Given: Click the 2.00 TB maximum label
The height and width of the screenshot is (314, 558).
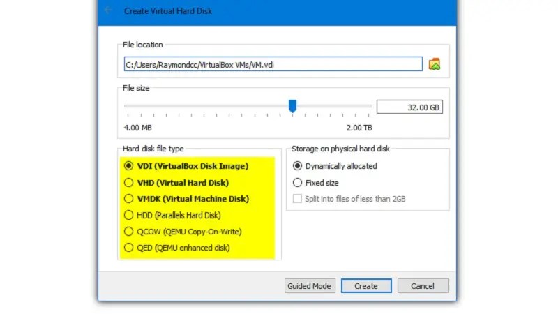Looking at the screenshot, I should 359,128.
